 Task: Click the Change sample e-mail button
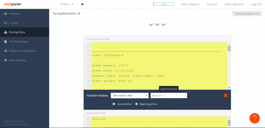click(x=247, y=14)
